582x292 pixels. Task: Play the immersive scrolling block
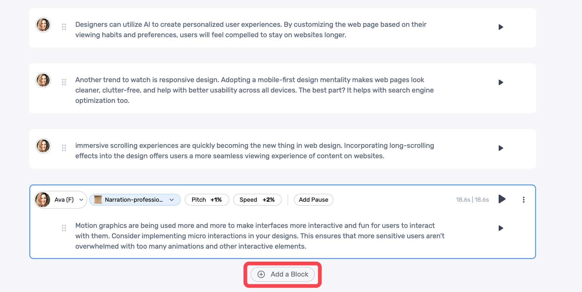(501, 148)
